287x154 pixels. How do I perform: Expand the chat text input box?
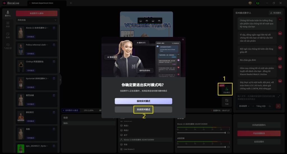click(x=279, y=96)
